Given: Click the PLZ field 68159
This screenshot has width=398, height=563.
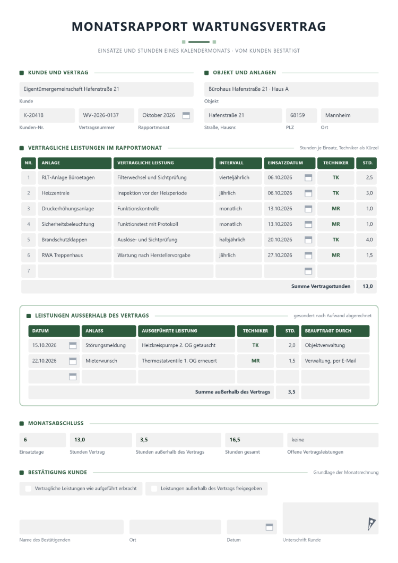Looking at the screenshot, I should tap(301, 115).
